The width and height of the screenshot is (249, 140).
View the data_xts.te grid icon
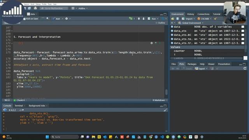pos(243,39)
